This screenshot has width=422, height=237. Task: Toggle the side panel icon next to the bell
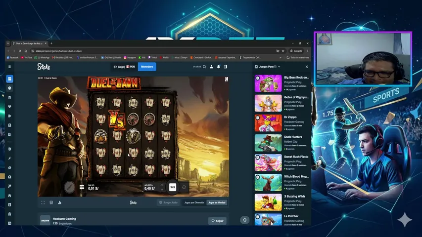click(x=226, y=67)
